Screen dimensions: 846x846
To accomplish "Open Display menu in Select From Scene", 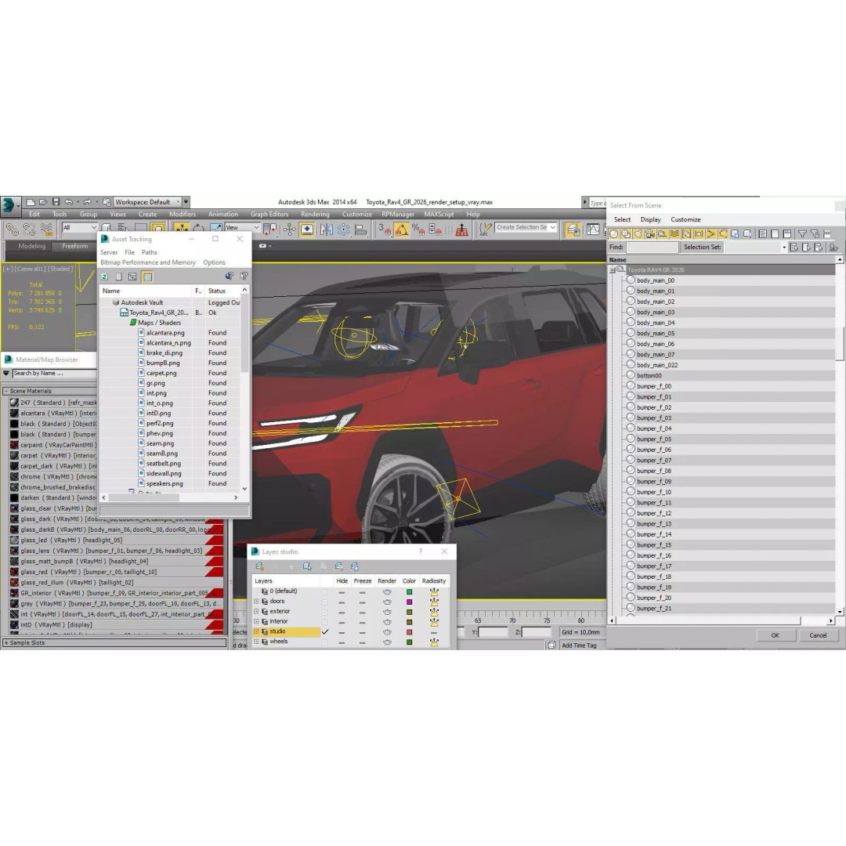I will click(650, 219).
